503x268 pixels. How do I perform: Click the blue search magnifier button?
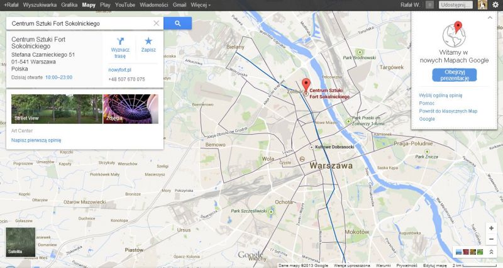tap(177, 23)
